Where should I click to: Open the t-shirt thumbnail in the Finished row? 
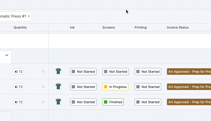tap(58, 102)
